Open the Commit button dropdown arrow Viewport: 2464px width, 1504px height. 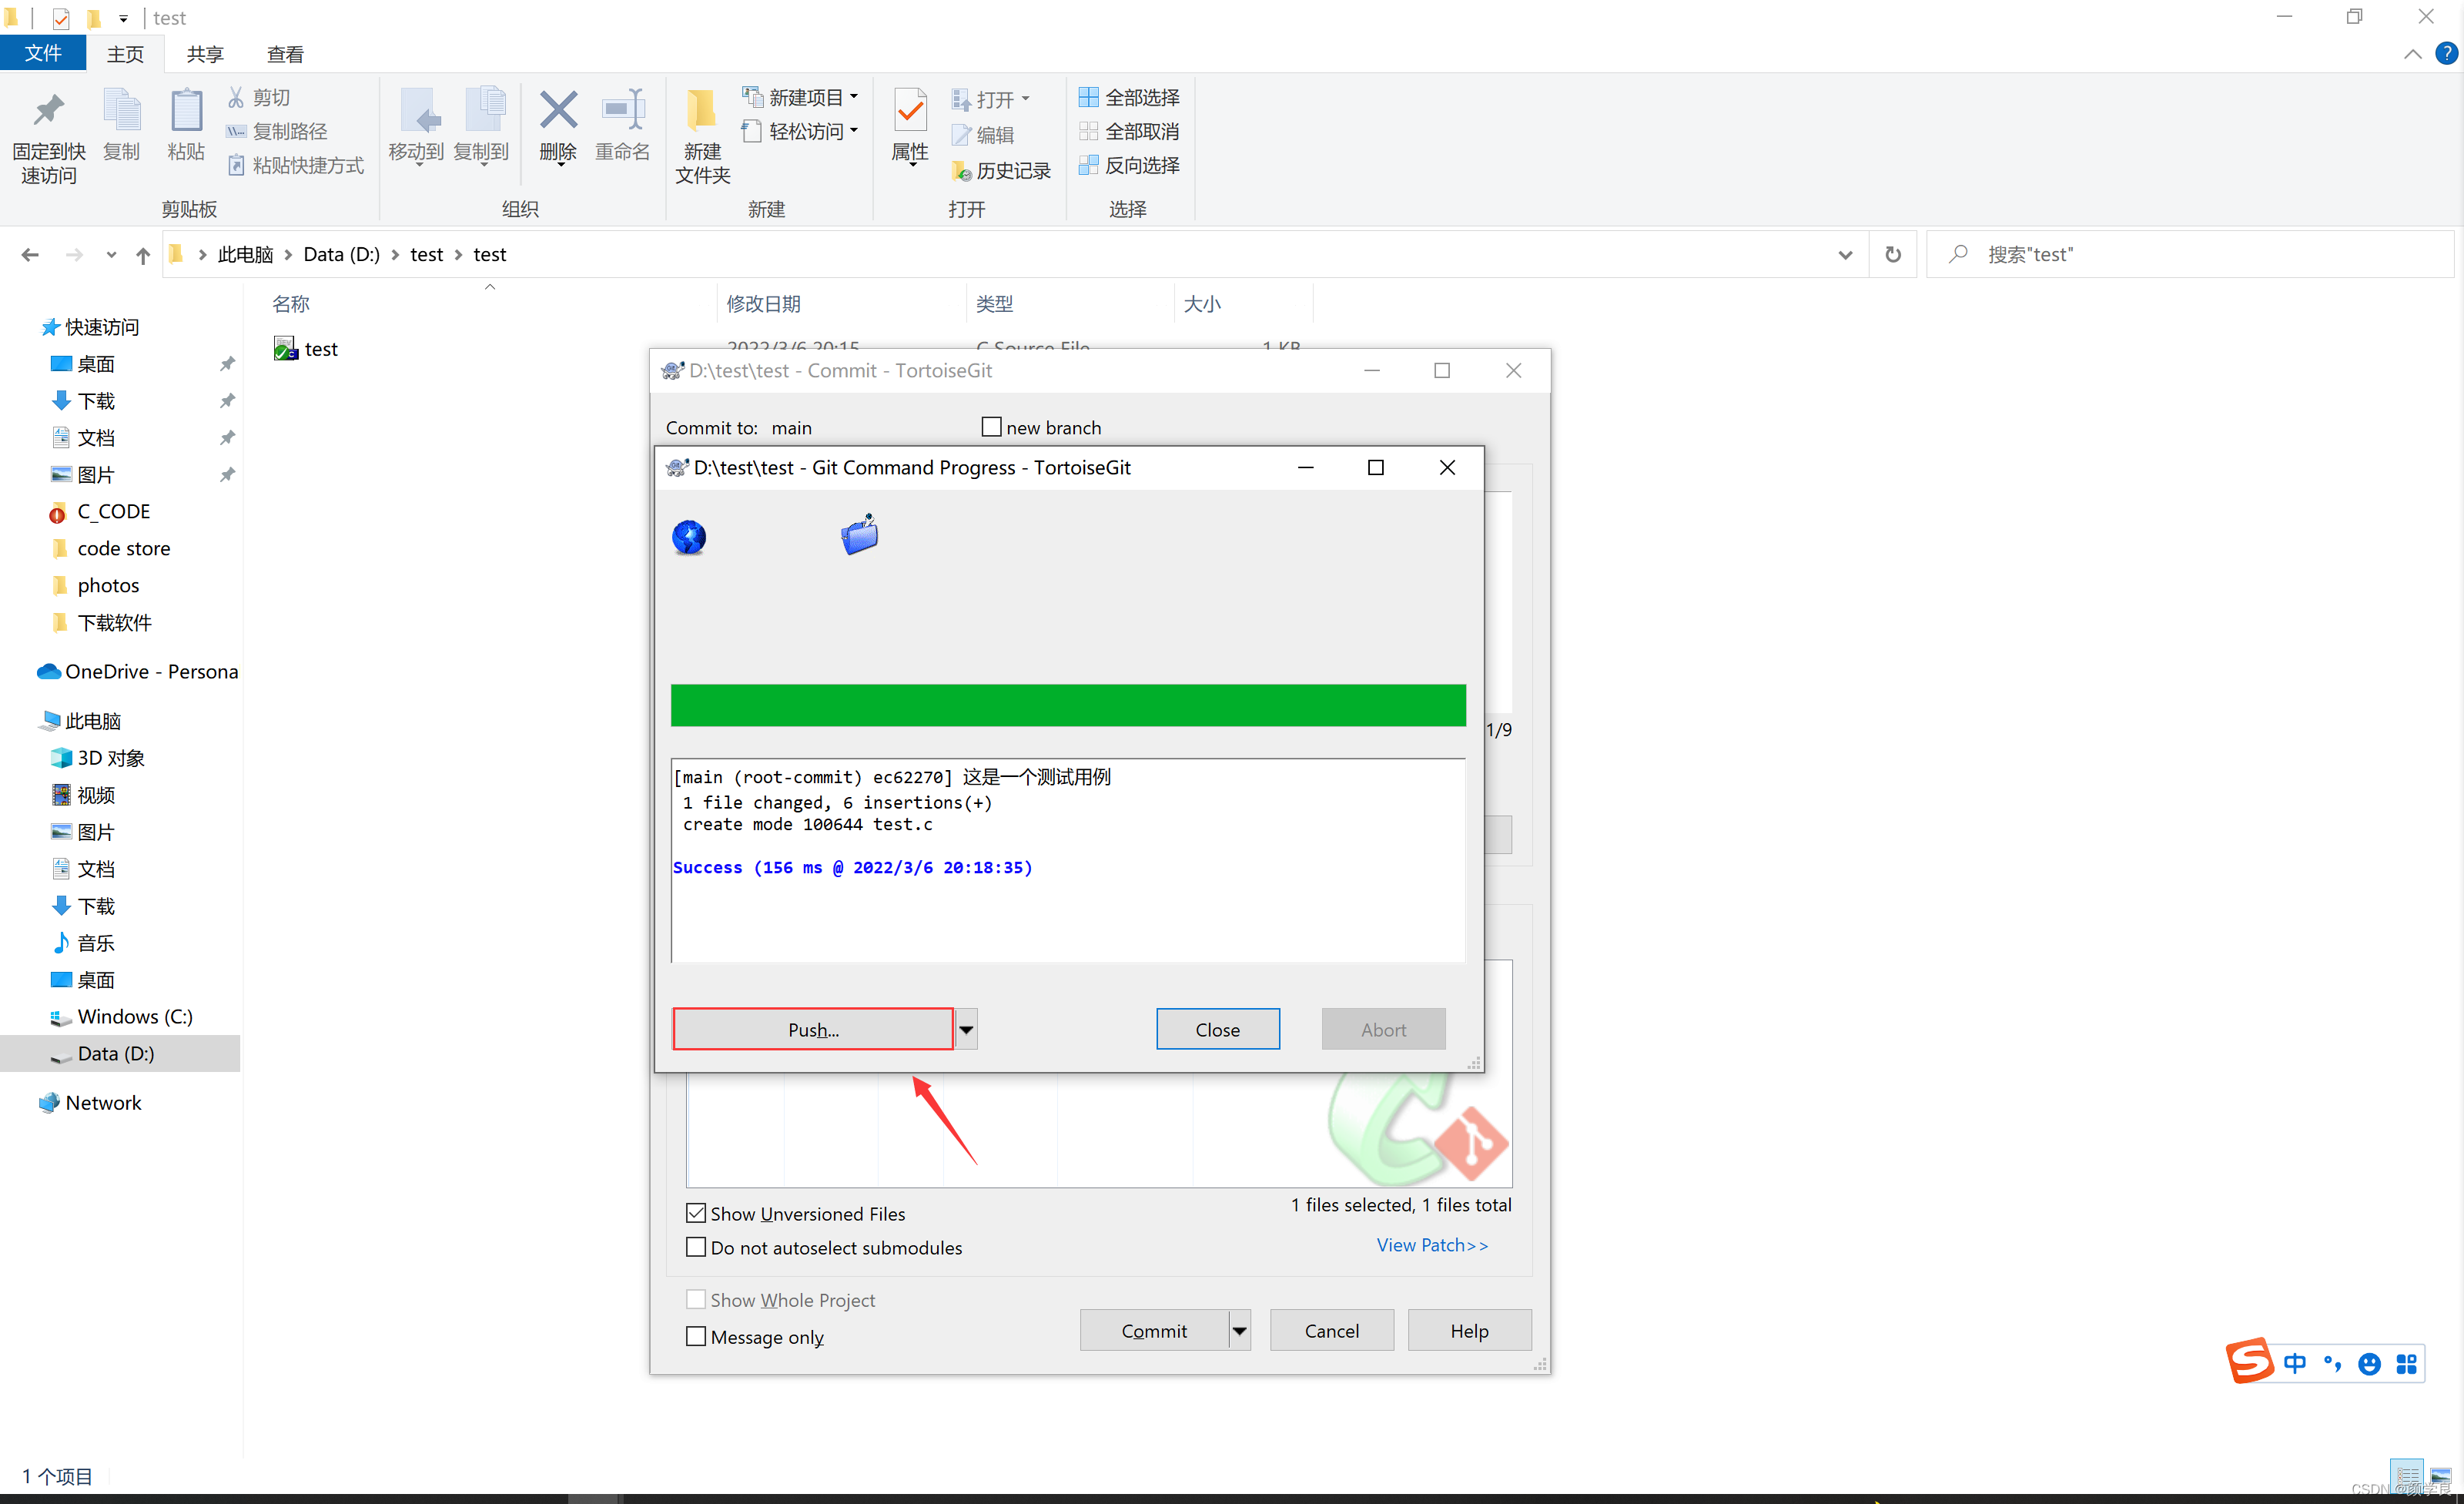(1239, 1330)
